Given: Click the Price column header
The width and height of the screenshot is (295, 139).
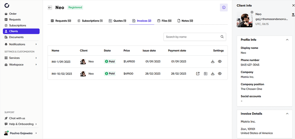Looking at the screenshot, I should pos(127,51).
